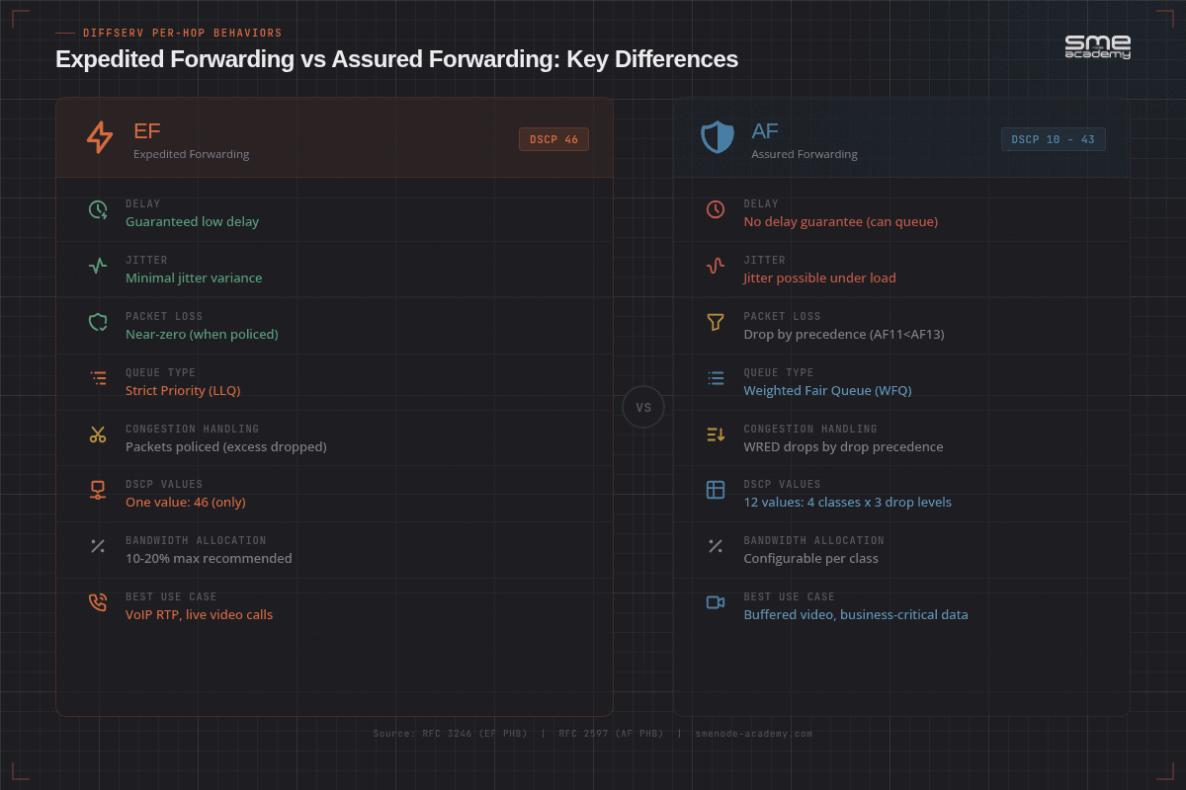Click the EF Jitter waveform icon
Screen dimensions: 1186x790
tap(98, 266)
